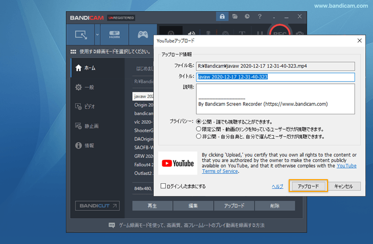Open the scheduled recording clock icon

pos(247,16)
